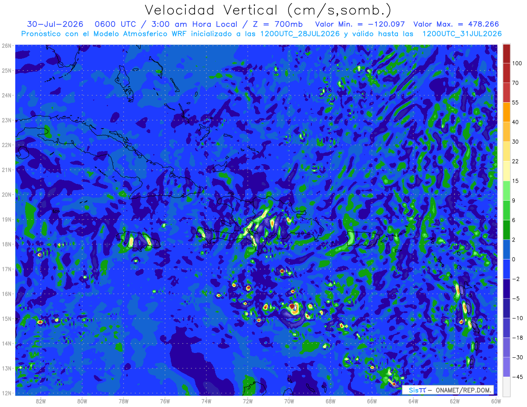Click the '70' colorbar label
This screenshot has width=527, height=407.
click(x=515, y=83)
